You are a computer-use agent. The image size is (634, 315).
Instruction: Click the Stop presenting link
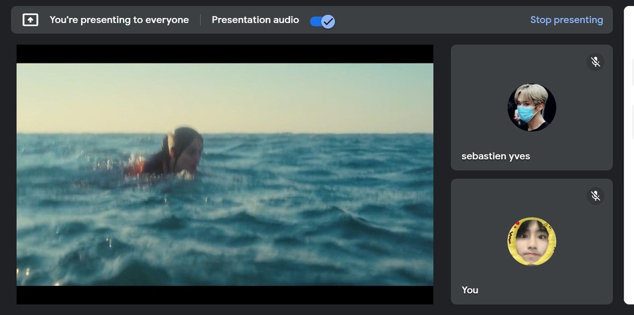566,20
